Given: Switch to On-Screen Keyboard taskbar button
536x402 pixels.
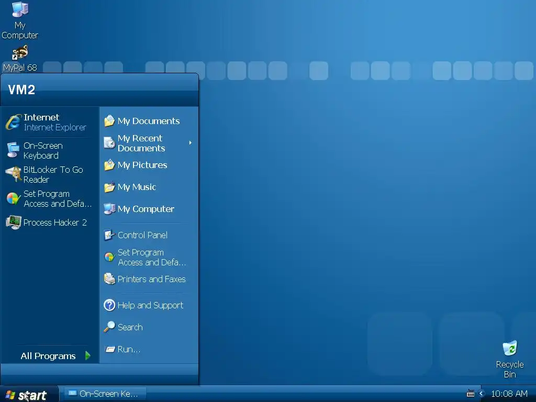Looking at the screenshot, I should [x=105, y=394].
